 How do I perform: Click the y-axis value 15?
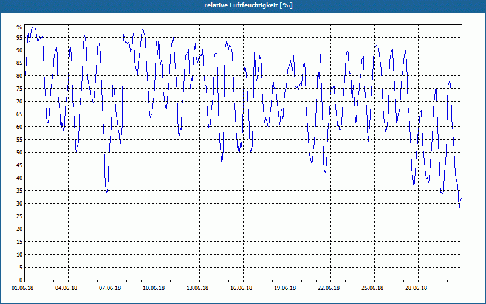[19, 241]
